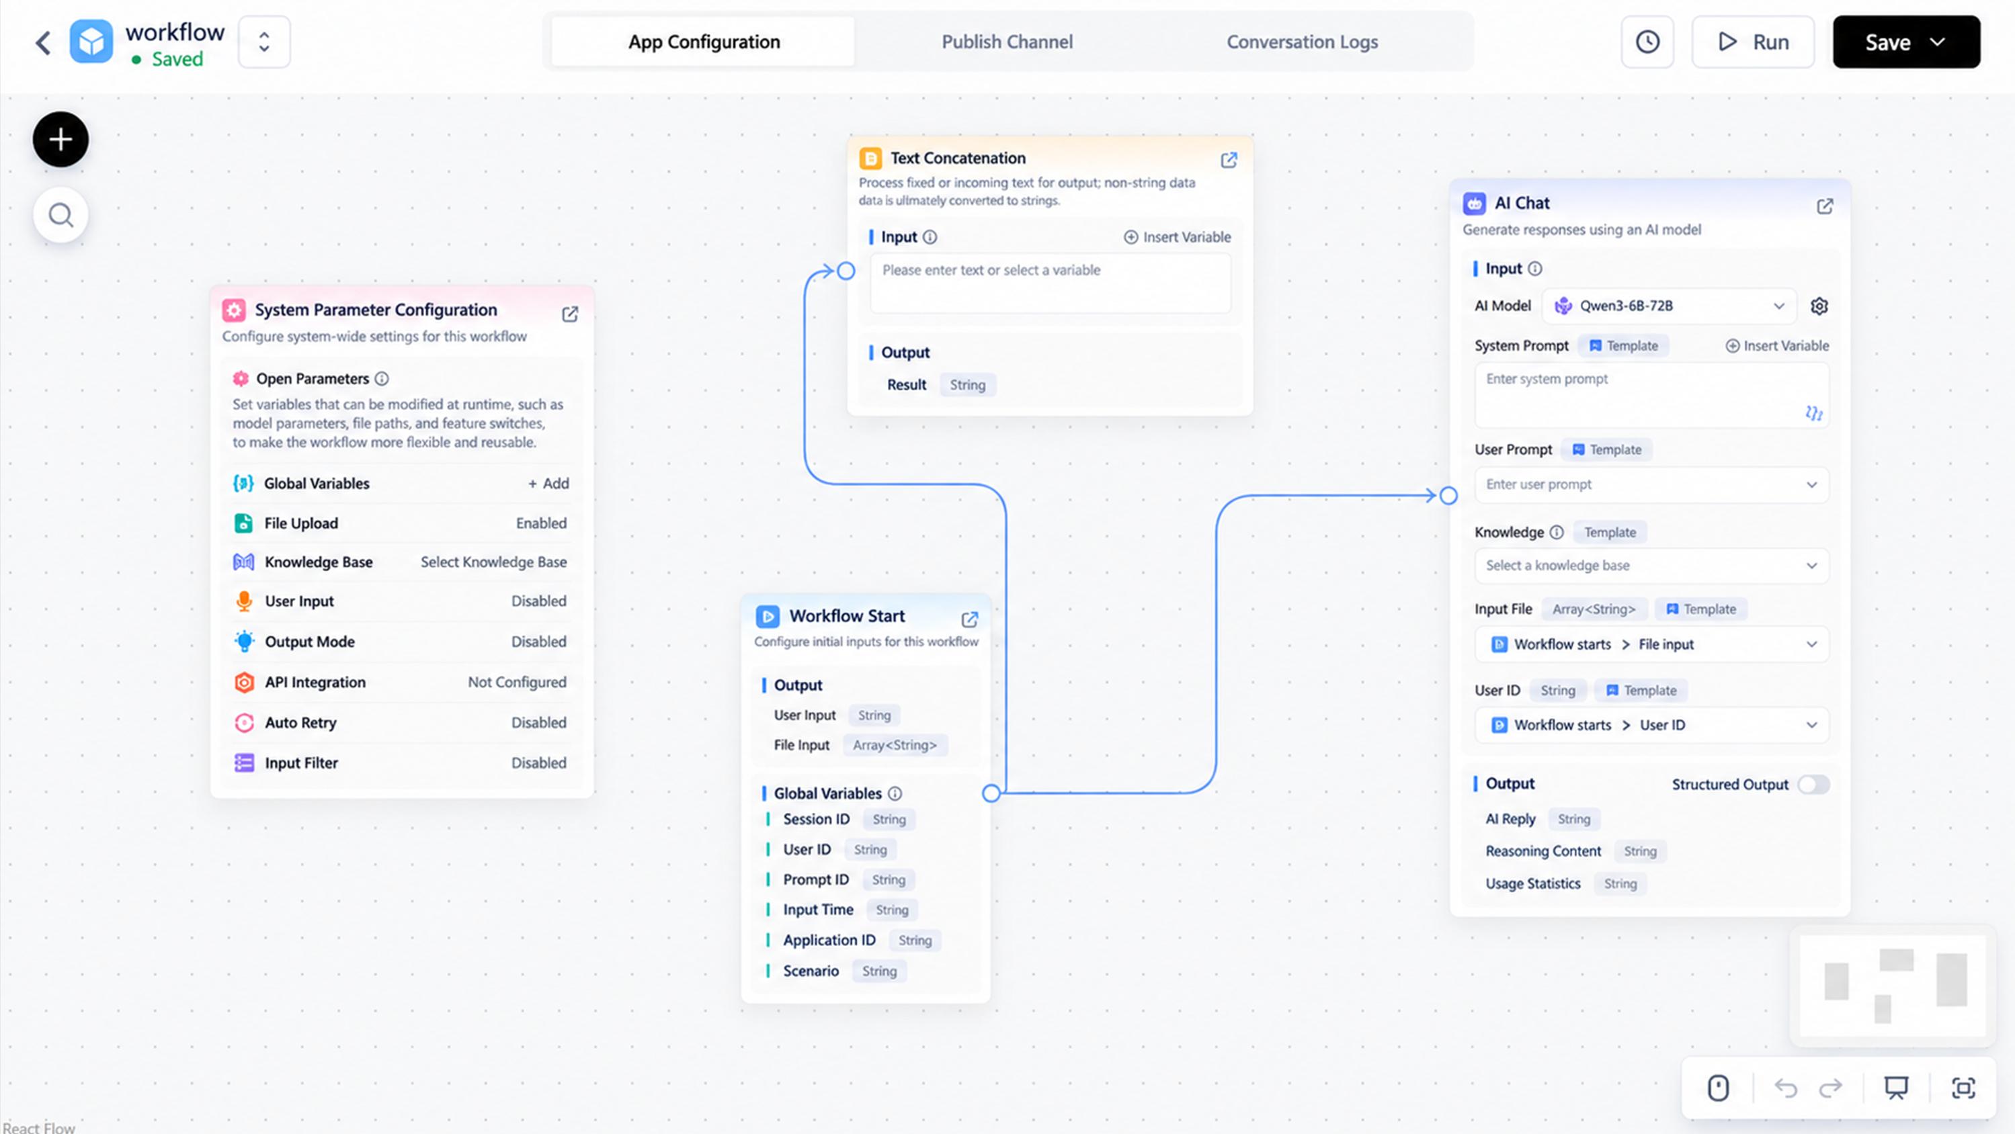Viewport: 2015px width, 1134px height.
Task: Click the Run button
Action: point(1752,42)
